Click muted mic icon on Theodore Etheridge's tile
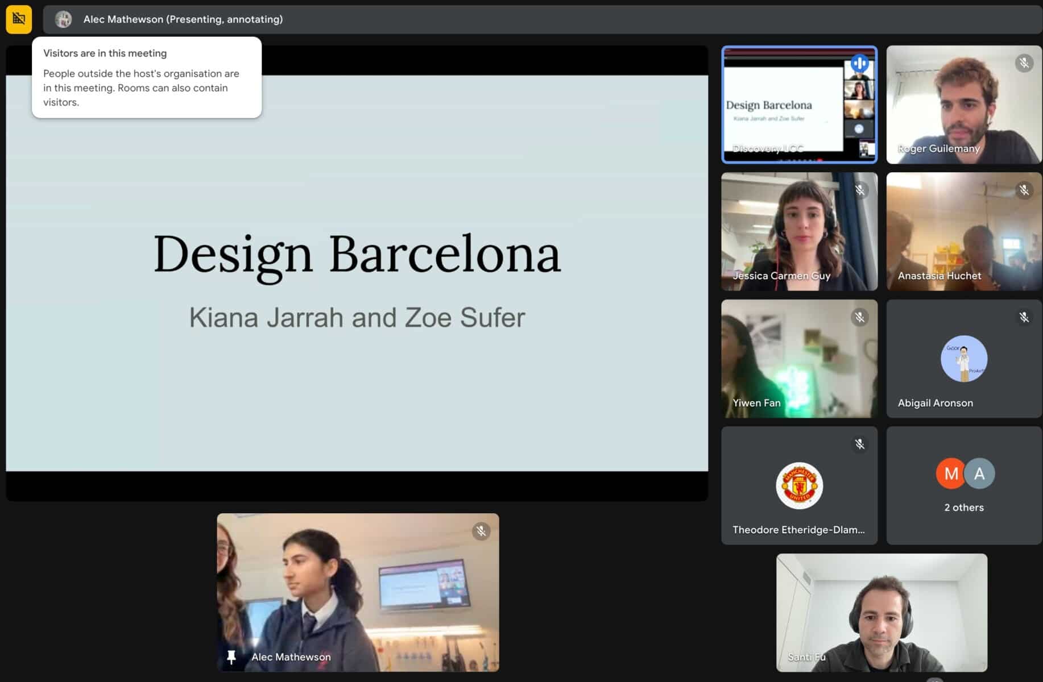 859,444
